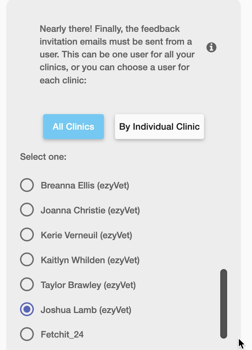Click the info icon beside the instructions
252x350 pixels.
[211, 47]
